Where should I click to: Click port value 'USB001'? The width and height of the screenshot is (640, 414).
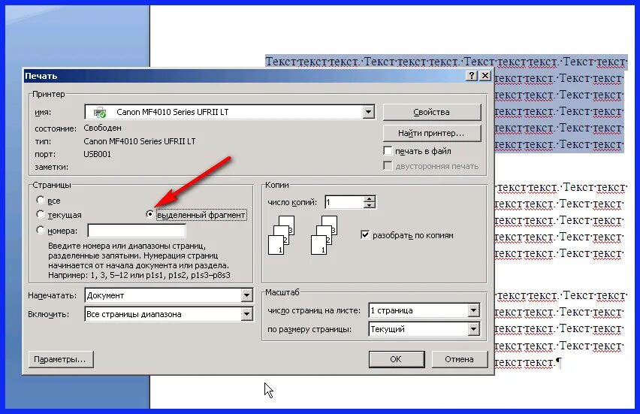tap(97, 154)
